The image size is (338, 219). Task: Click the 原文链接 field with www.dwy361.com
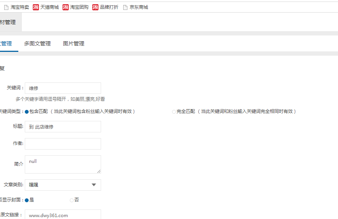click(x=63, y=215)
